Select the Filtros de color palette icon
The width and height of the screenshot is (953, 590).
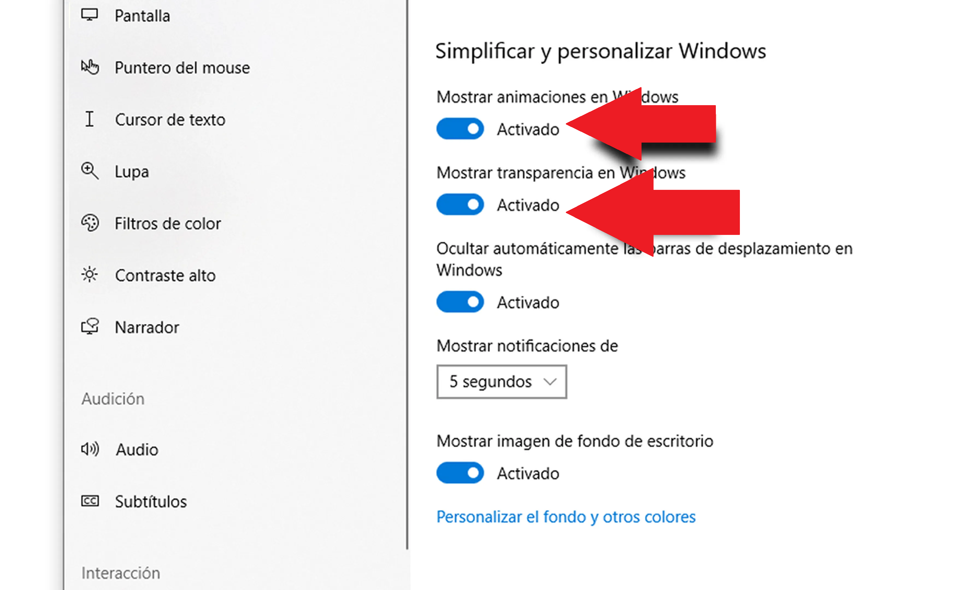pyautogui.click(x=90, y=223)
